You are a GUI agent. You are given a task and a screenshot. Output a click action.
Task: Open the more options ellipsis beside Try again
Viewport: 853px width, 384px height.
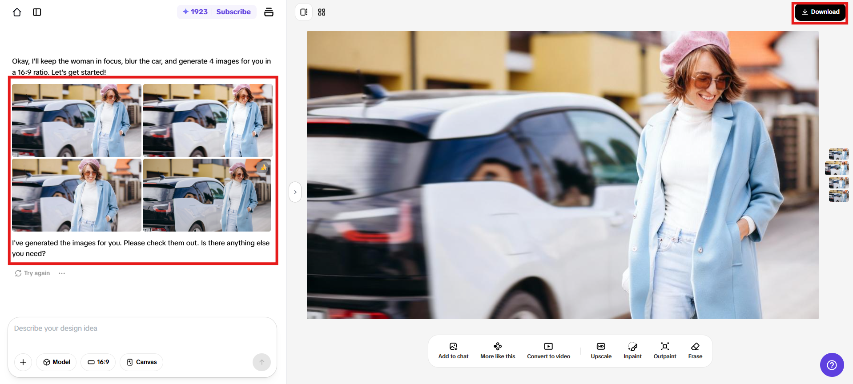62,273
